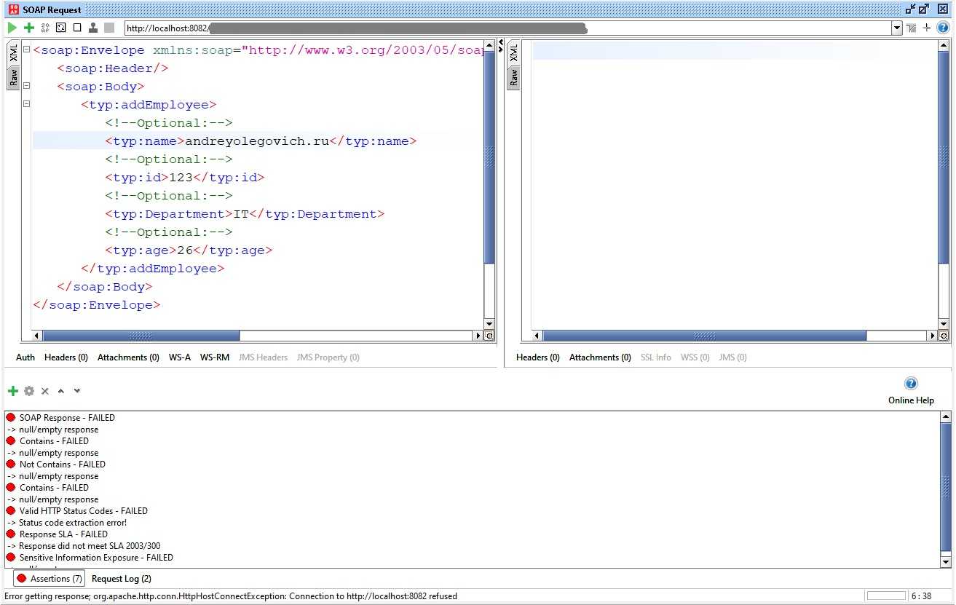Click the Online Help link
956x605 pixels.
911,400
